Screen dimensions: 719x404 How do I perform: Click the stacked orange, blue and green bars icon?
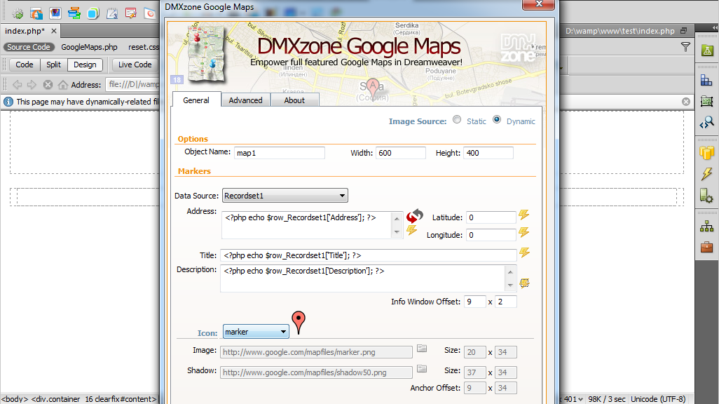(x=74, y=13)
